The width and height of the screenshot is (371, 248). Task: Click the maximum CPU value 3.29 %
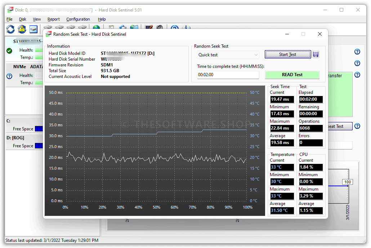(x=310, y=196)
